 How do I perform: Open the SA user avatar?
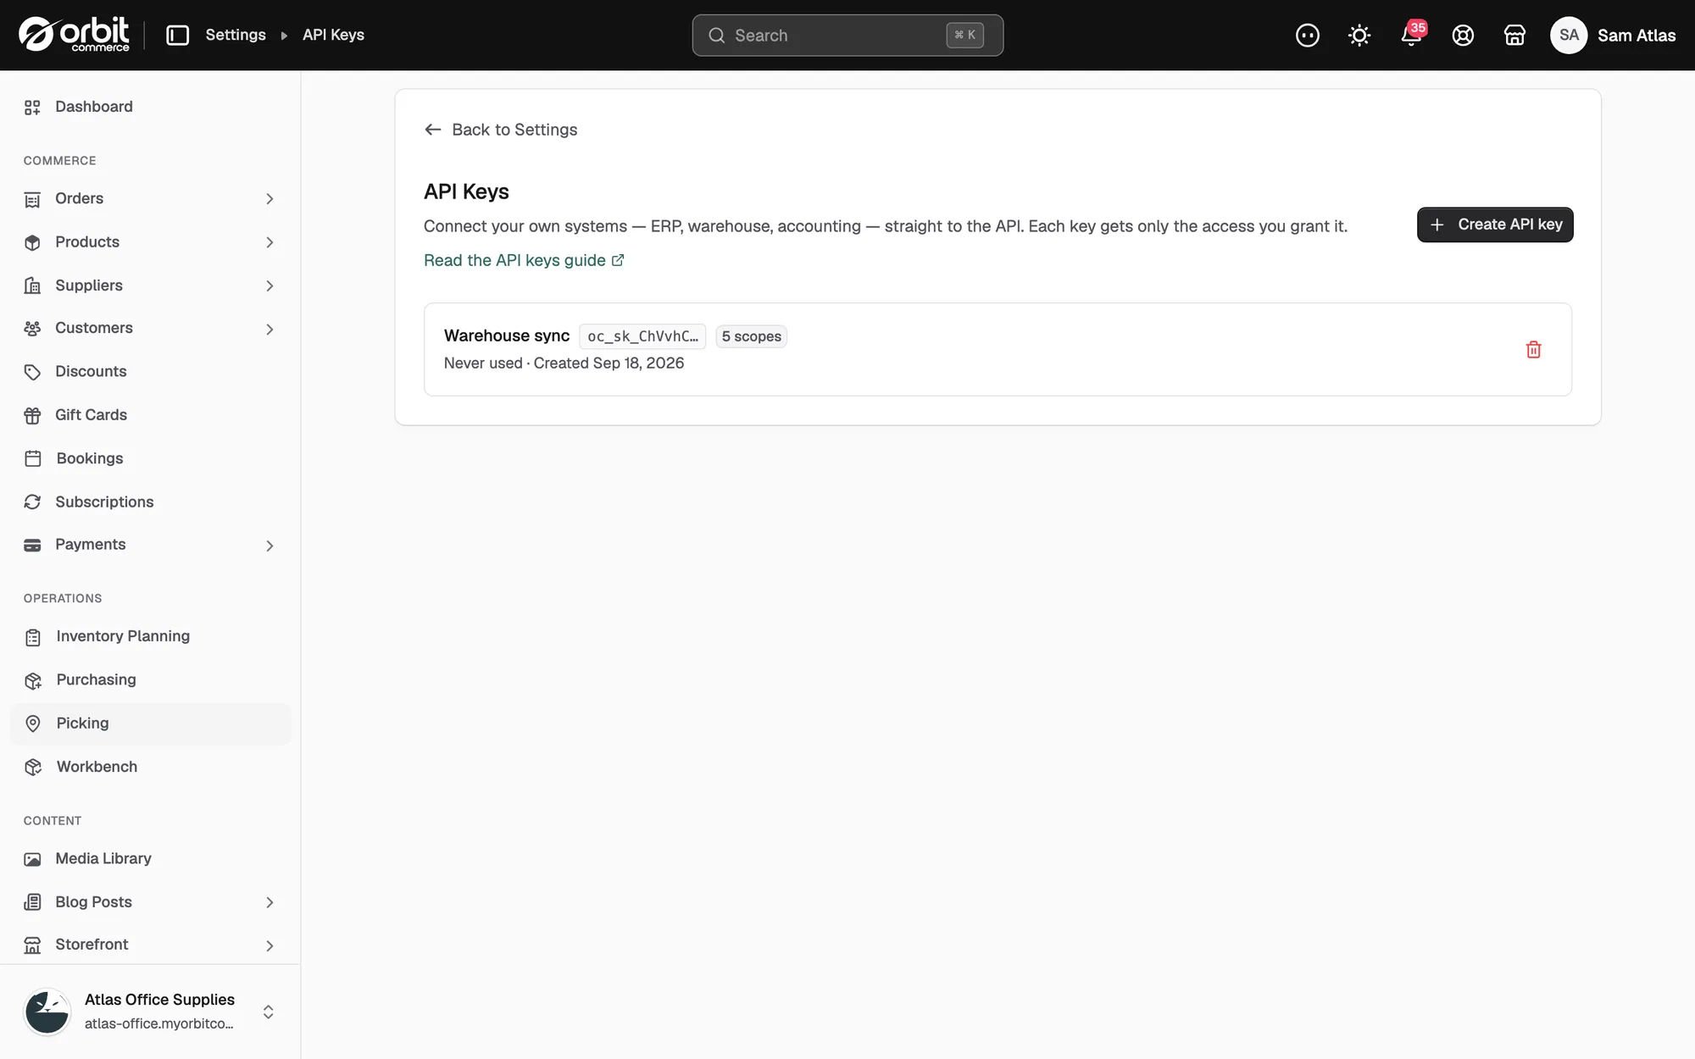(x=1569, y=35)
